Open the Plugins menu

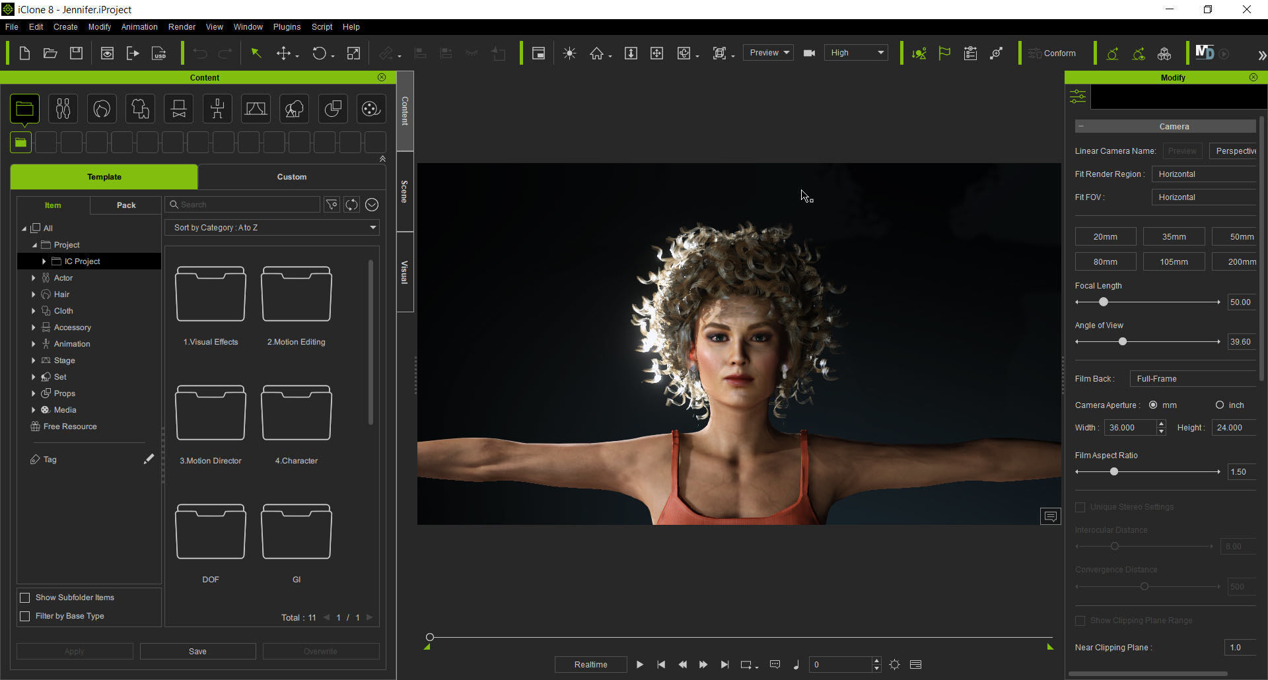287,27
